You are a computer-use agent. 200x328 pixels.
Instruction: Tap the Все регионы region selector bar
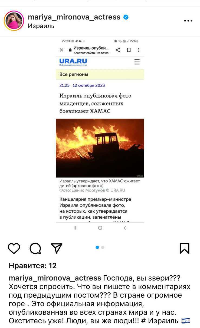pyautogui.click(x=100, y=74)
